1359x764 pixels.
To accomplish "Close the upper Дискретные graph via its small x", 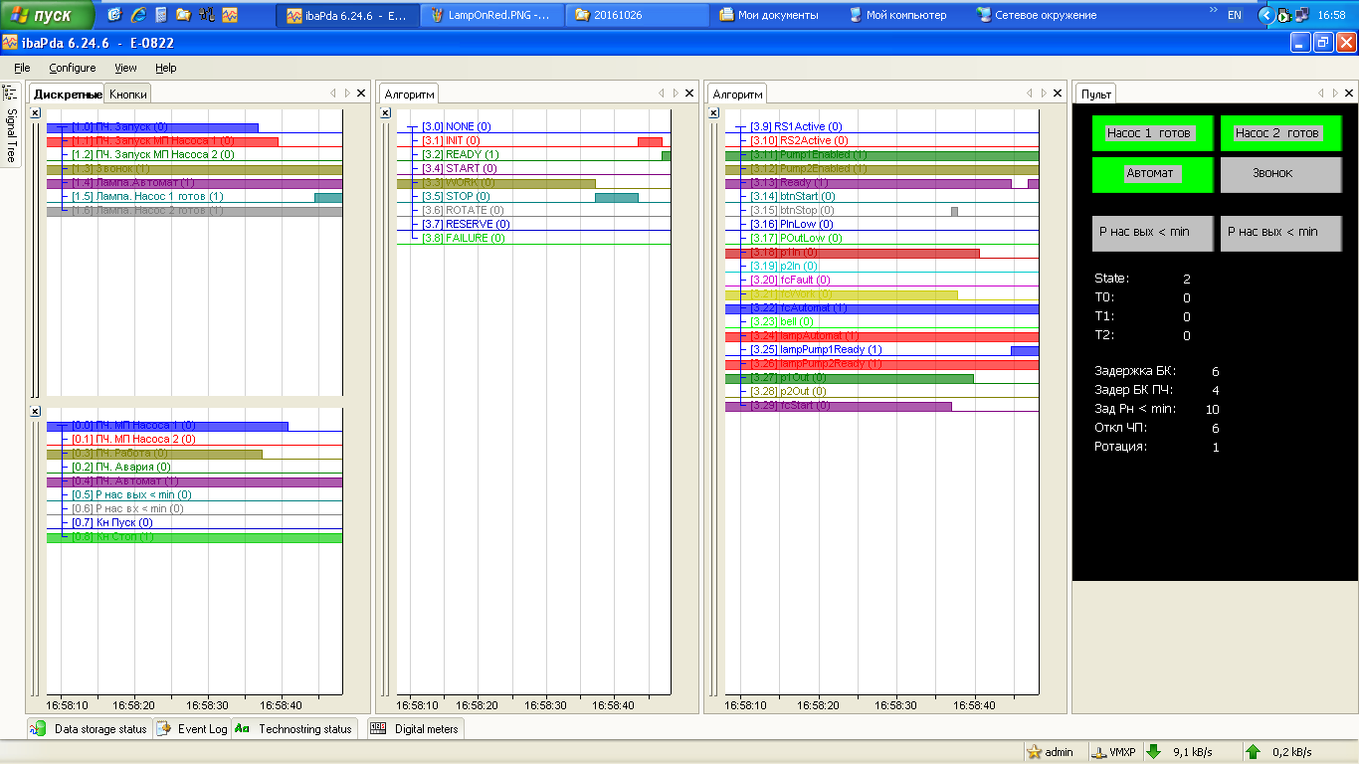I will tap(36, 112).
